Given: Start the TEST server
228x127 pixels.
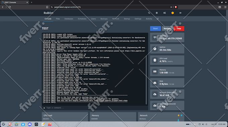Looking at the screenshot, I should pyautogui.click(x=156, y=28).
